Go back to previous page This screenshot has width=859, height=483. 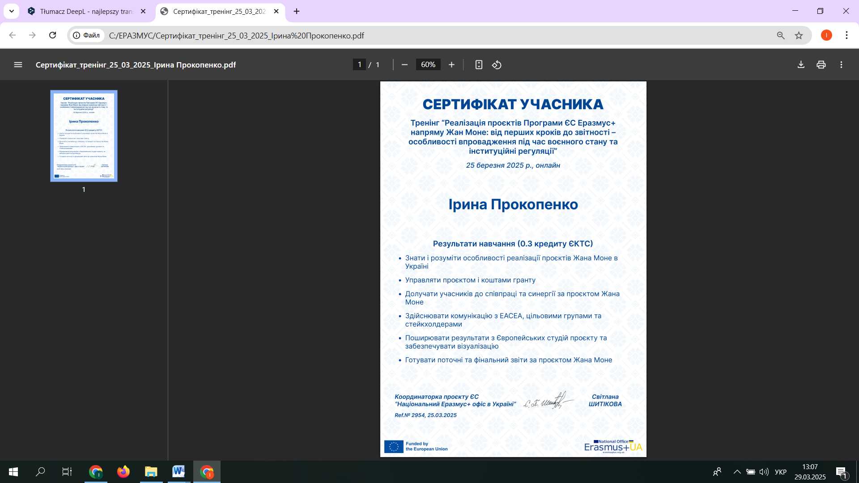click(13, 35)
